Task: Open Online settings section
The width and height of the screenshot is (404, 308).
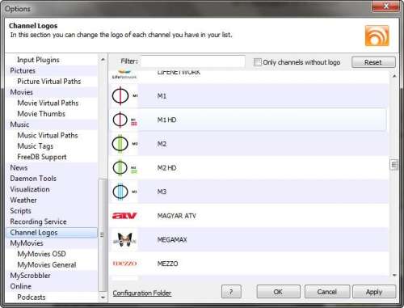Action: coord(21,286)
